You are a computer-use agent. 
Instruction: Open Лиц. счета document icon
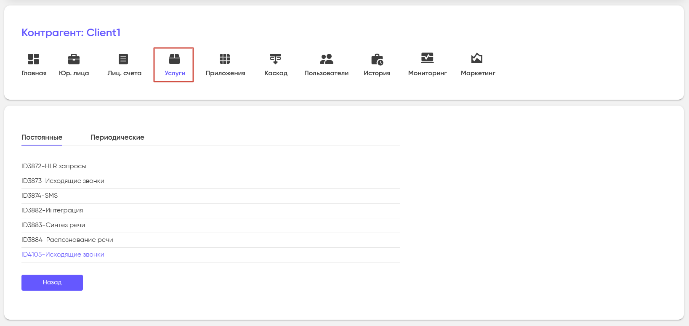pos(123,59)
